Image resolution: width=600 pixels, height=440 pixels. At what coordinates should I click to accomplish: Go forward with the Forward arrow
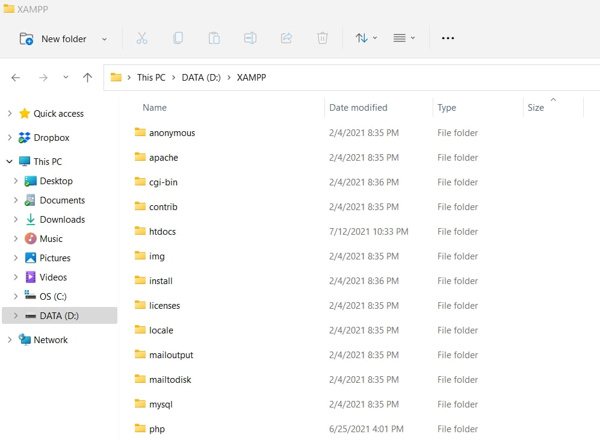[43, 78]
